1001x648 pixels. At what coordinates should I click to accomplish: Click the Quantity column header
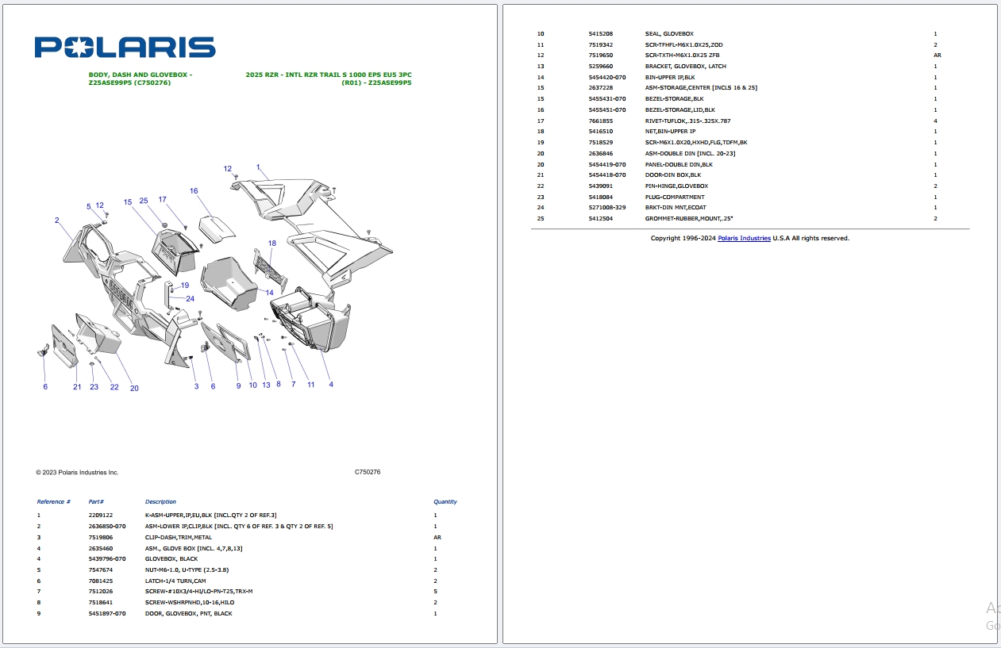pyautogui.click(x=445, y=501)
